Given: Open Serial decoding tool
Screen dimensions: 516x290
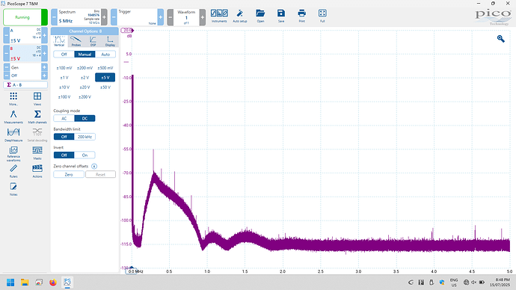Looking at the screenshot, I should click(37, 135).
